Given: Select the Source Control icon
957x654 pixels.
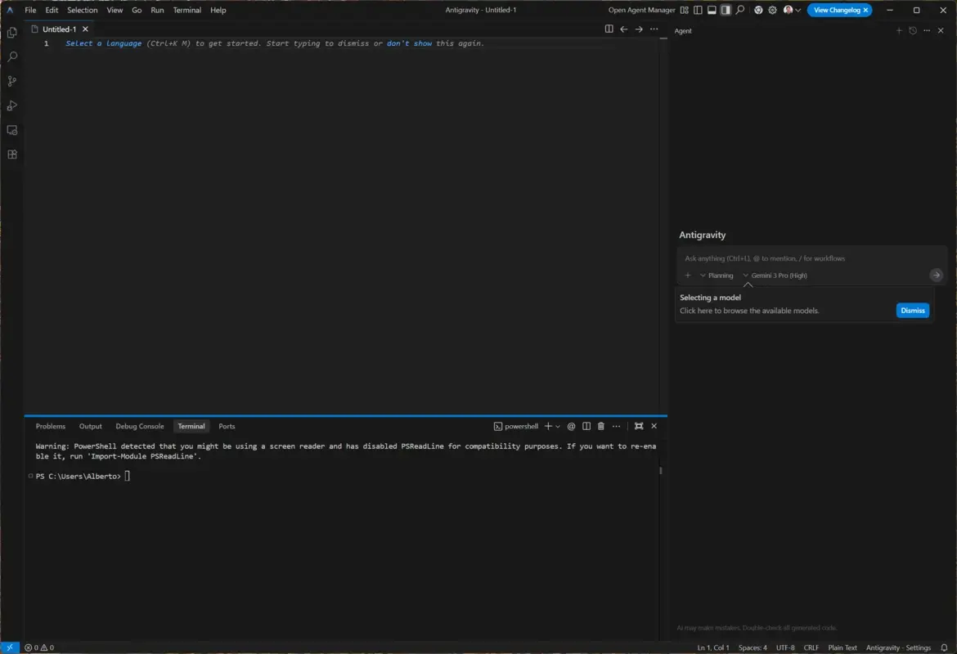Looking at the screenshot, I should (11, 80).
